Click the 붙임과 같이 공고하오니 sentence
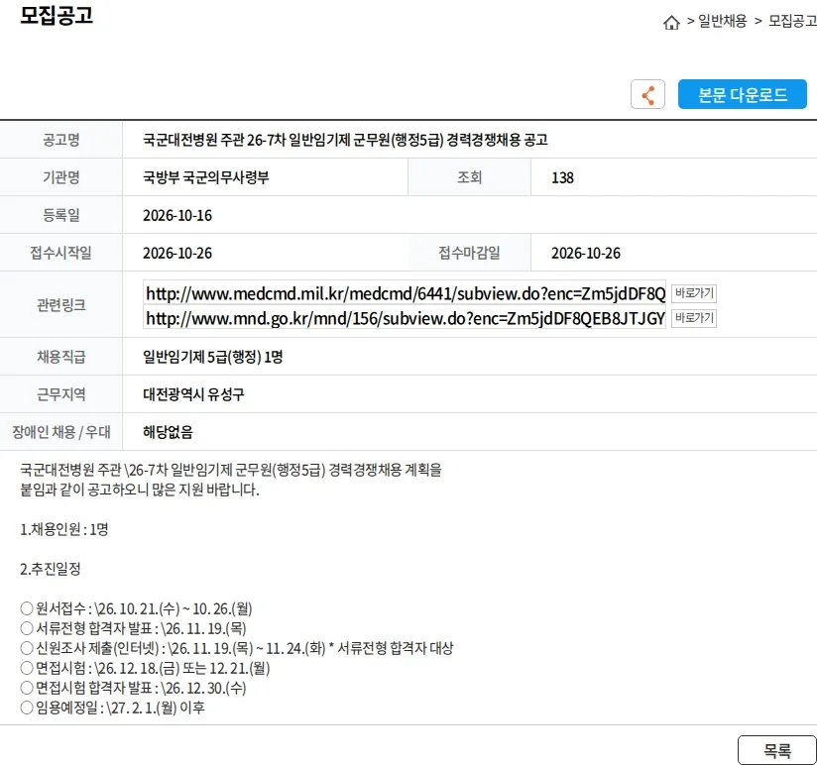The height and width of the screenshot is (765, 817). pyautogui.click(x=139, y=490)
